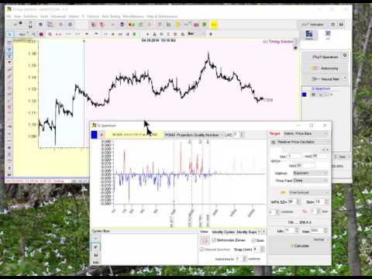This screenshot has height=279, width=372.
Task: Open the PQN Projection Quality Number dropdown
Action: [x=194, y=135]
